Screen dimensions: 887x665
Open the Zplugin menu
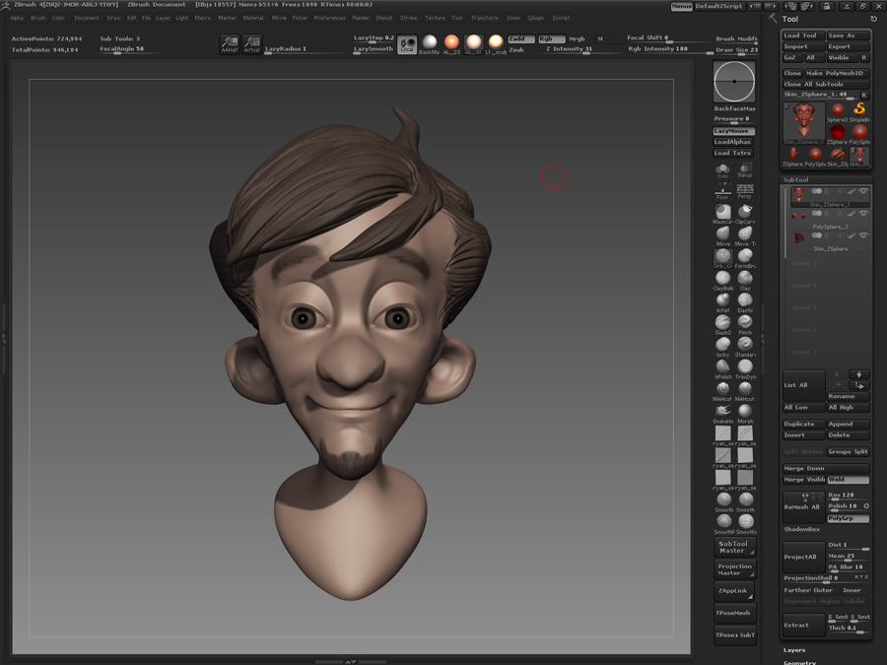point(535,18)
